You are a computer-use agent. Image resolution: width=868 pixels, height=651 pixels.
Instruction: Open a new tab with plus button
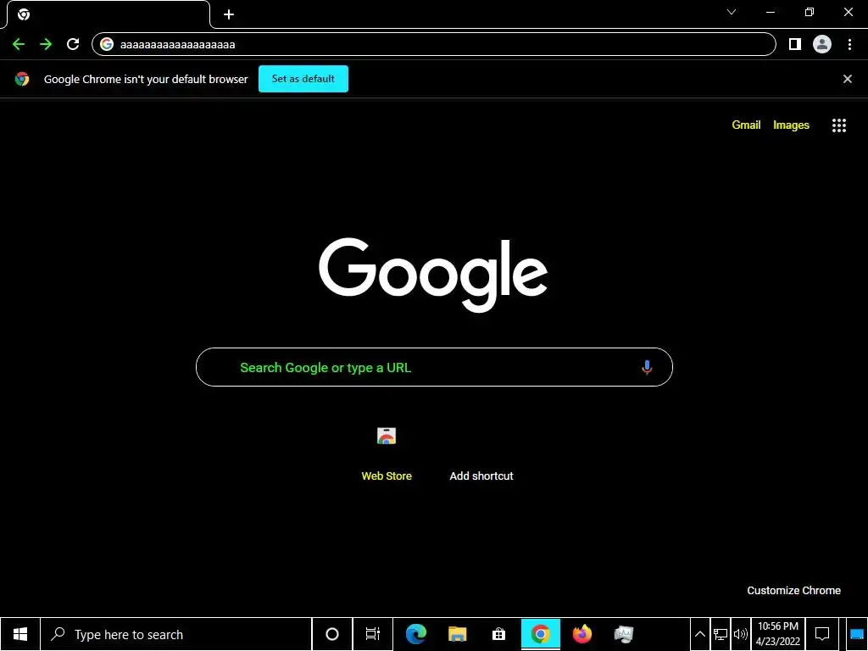tap(229, 14)
